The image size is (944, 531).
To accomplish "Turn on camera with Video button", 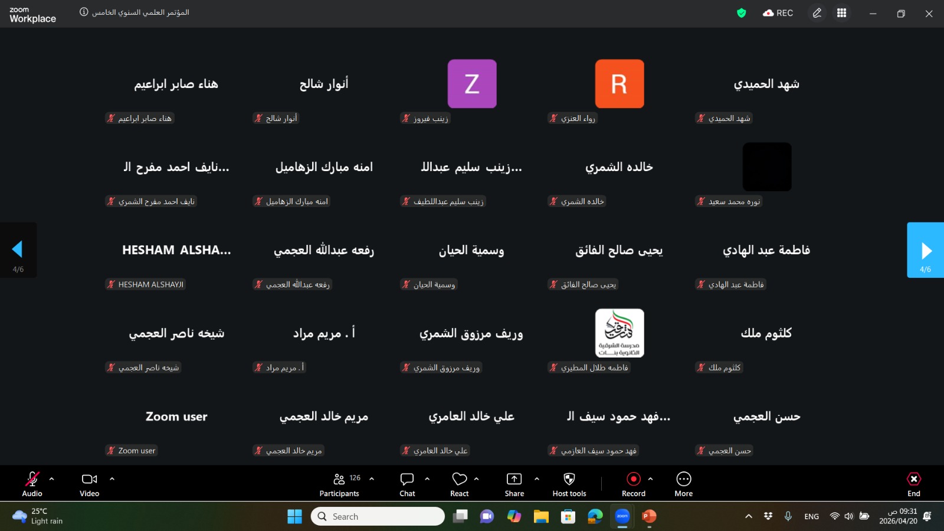I will tap(89, 484).
